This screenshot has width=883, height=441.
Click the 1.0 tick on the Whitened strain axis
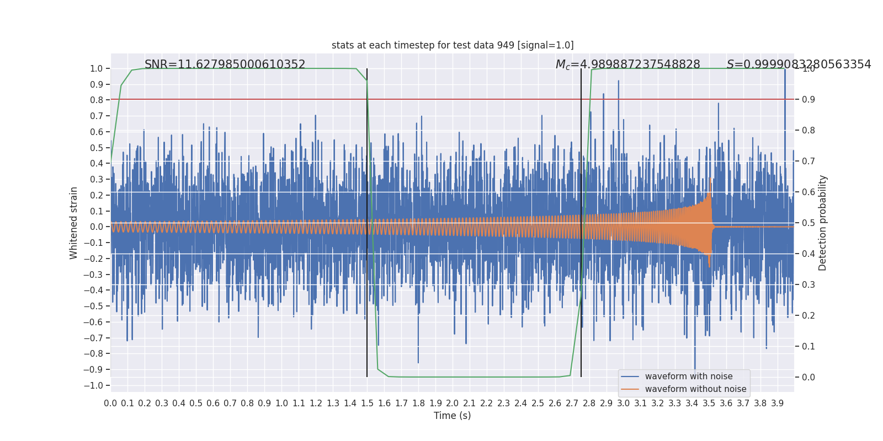pyautogui.click(x=97, y=69)
